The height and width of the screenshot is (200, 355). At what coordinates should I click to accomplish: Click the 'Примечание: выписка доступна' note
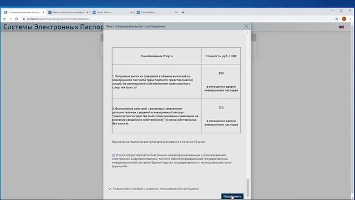pyautogui.click(x=159, y=142)
